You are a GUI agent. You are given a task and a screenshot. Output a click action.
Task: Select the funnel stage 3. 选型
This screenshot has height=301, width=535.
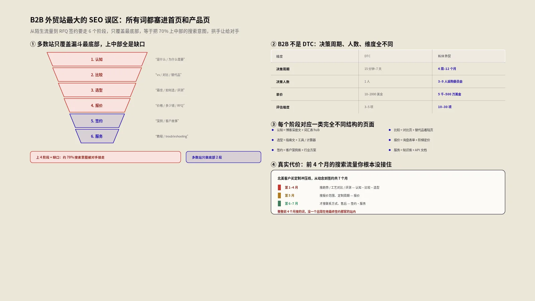[97, 90]
